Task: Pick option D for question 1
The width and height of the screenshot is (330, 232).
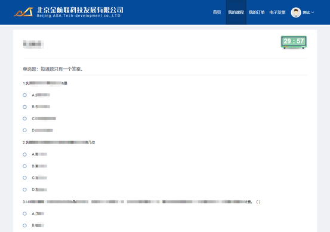Action: pos(24,130)
